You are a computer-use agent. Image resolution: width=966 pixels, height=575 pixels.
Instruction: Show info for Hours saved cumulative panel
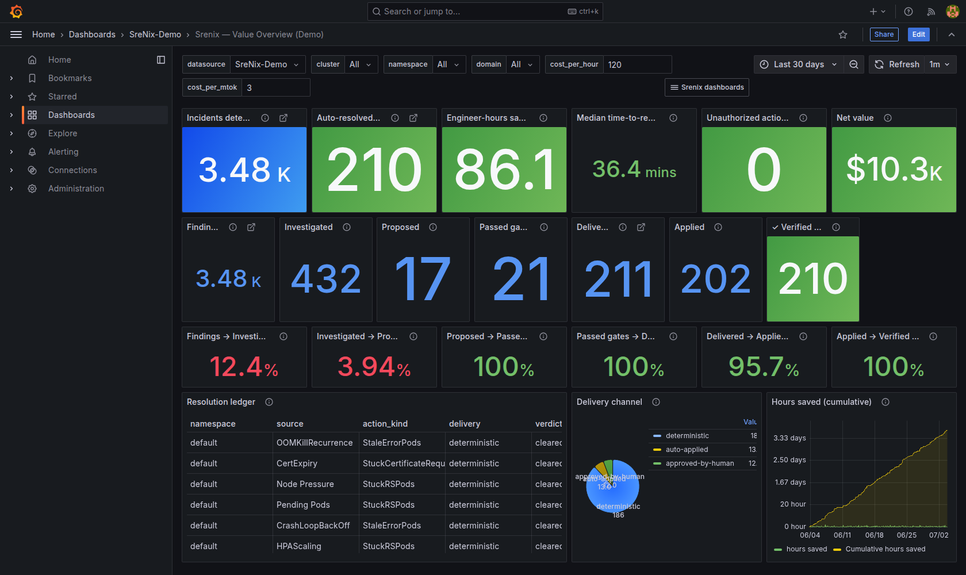pos(885,402)
